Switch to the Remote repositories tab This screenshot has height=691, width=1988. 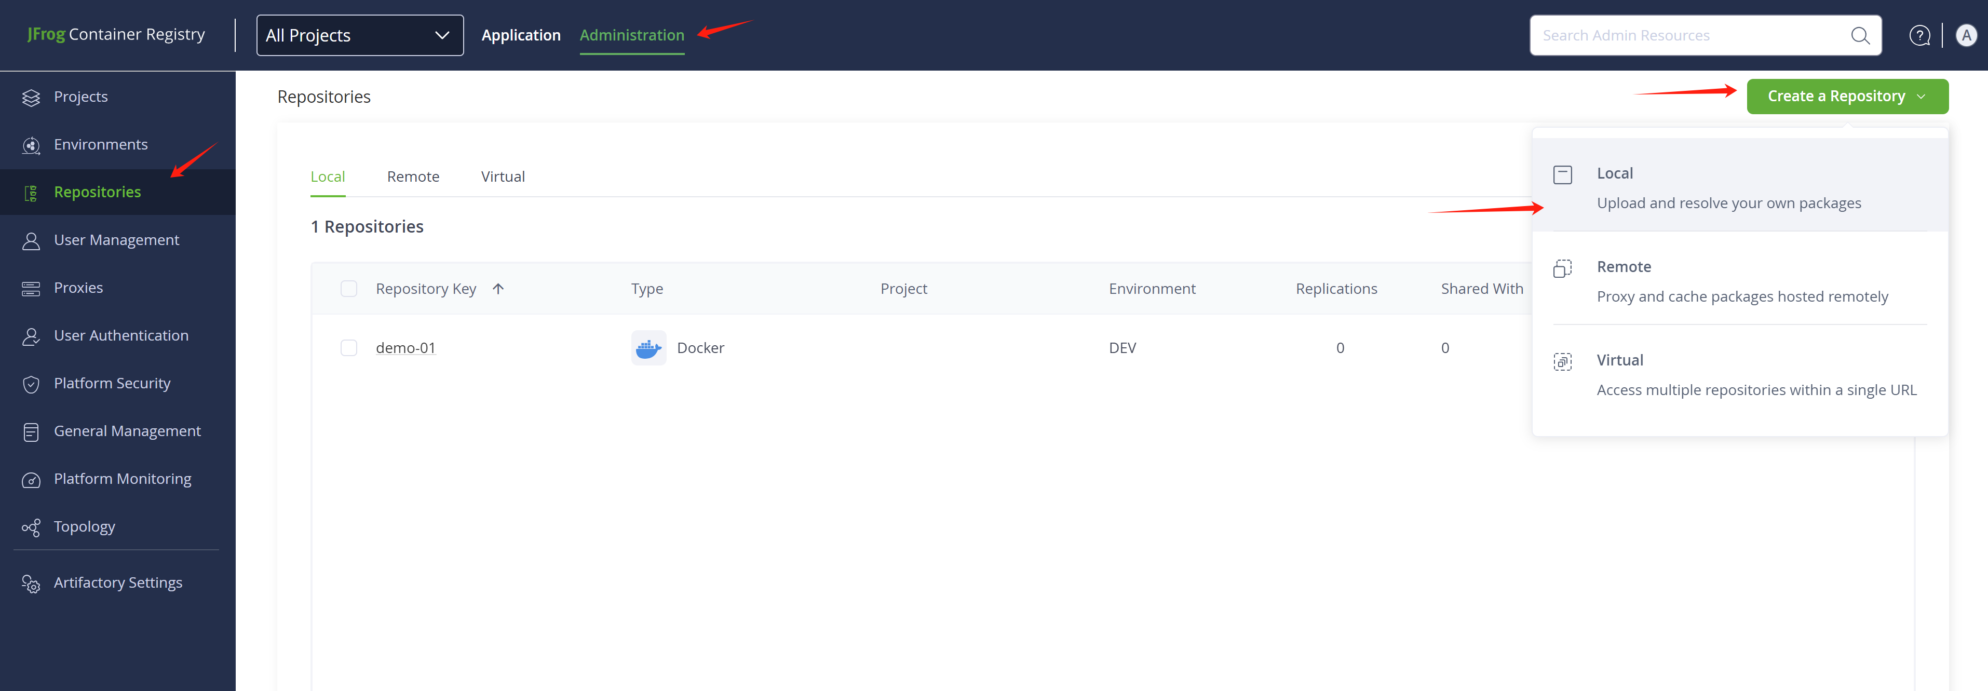click(413, 177)
